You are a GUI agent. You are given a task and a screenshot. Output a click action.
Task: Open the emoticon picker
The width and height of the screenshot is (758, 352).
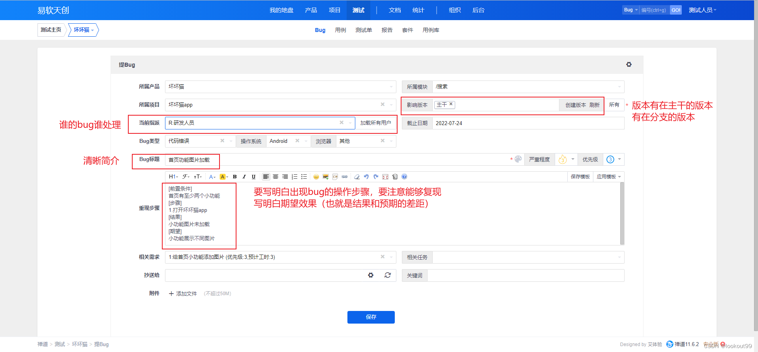pos(316,177)
